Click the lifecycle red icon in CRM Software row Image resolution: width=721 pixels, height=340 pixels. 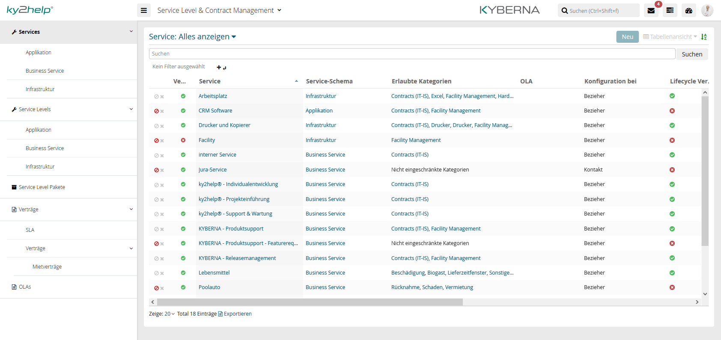click(672, 111)
